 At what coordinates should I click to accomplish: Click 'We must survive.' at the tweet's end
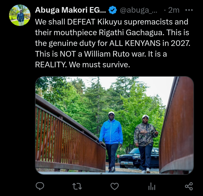pos(100,64)
